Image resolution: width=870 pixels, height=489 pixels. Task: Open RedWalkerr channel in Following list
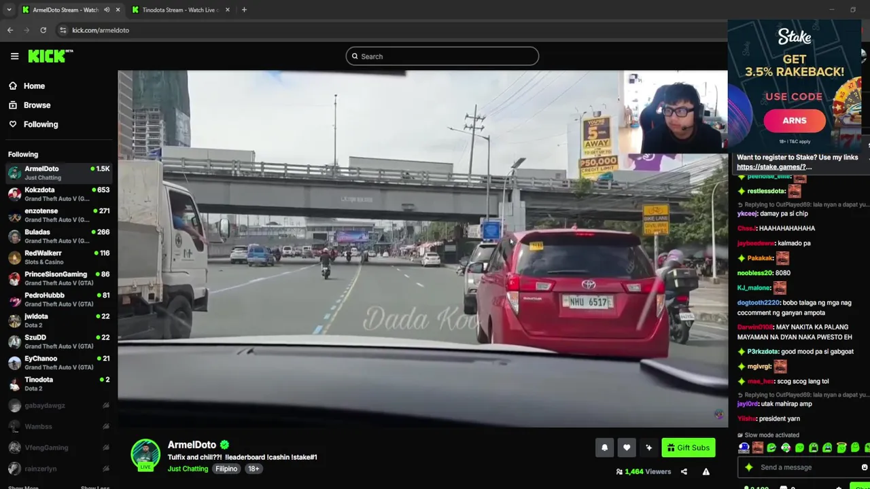tap(58, 257)
